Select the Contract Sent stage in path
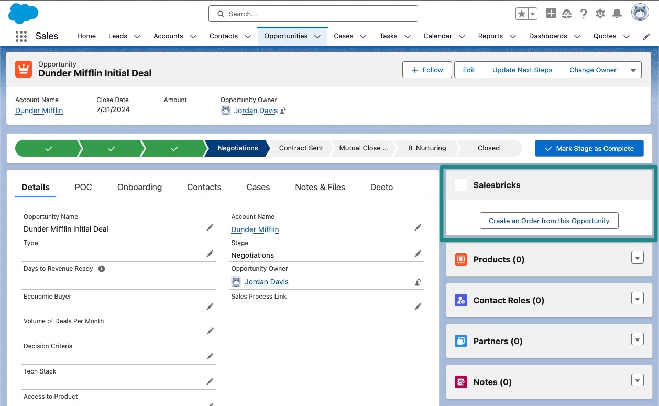 pyautogui.click(x=301, y=148)
